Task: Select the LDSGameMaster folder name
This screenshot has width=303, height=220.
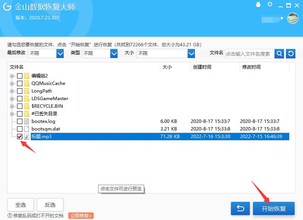Action: click(50, 99)
